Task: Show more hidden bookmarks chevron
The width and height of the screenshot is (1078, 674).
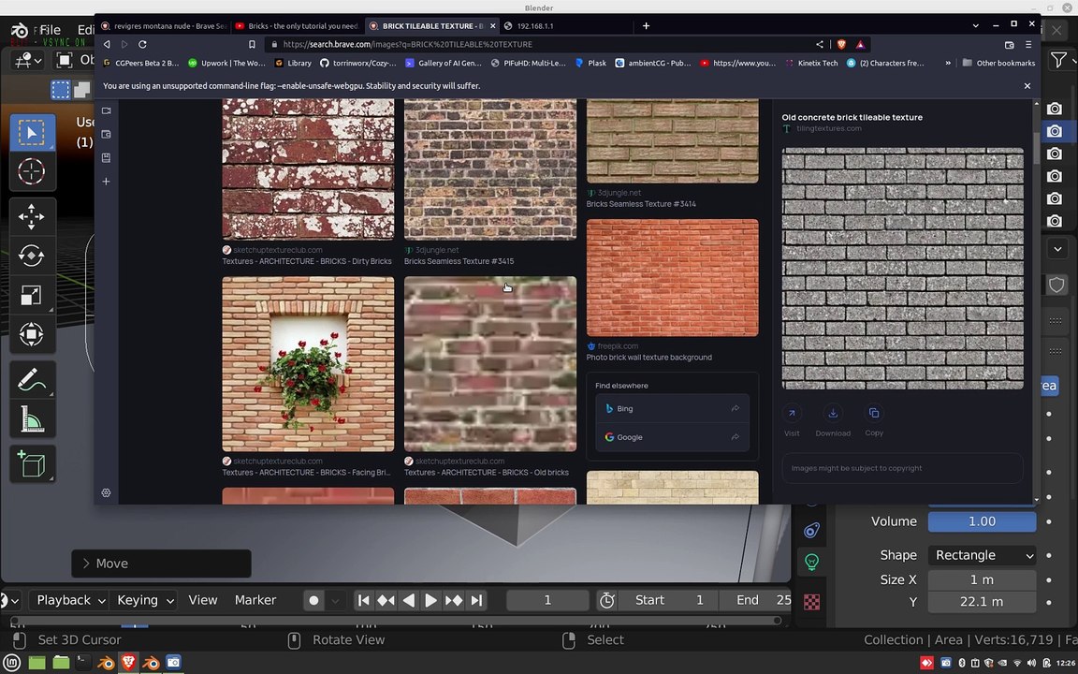Action: (948, 63)
